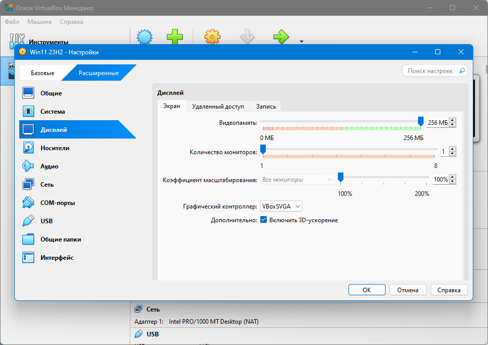Confirm settings with the OK button
The height and width of the screenshot is (345, 488).
(367, 290)
